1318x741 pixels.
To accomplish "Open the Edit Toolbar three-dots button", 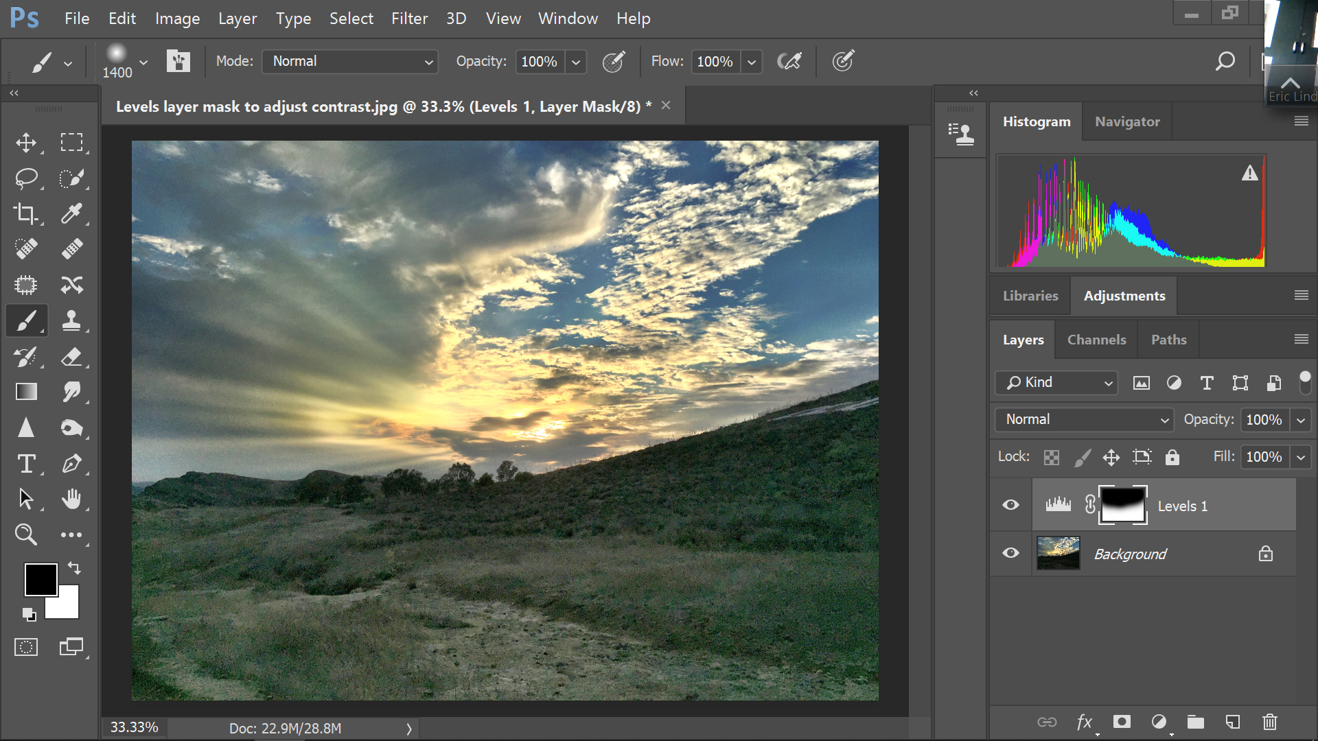I will pyautogui.click(x=71, y=534).
